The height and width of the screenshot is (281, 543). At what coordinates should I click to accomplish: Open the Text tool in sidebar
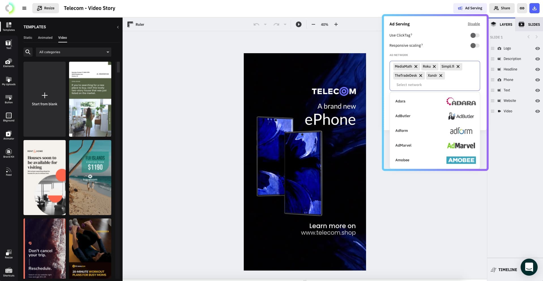[x=9, y=44]
